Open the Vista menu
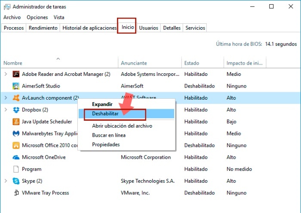The image size is (301, 213). point(59,17)
